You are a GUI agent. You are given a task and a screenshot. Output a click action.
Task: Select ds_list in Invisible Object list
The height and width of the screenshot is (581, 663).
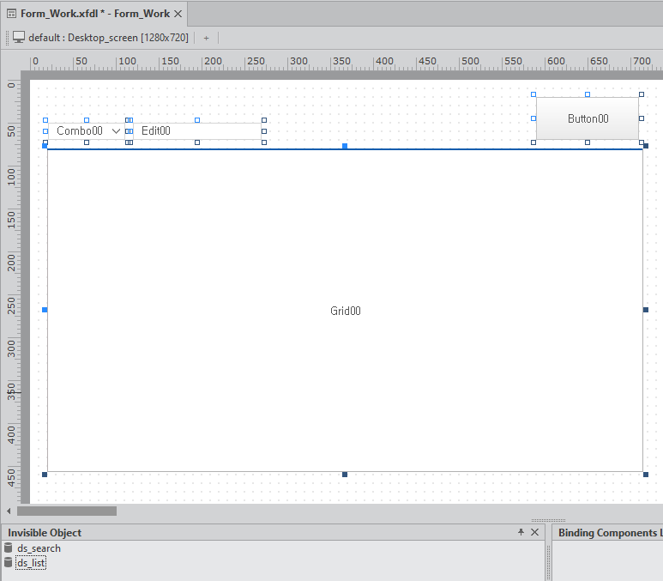[x=31, y=563]
